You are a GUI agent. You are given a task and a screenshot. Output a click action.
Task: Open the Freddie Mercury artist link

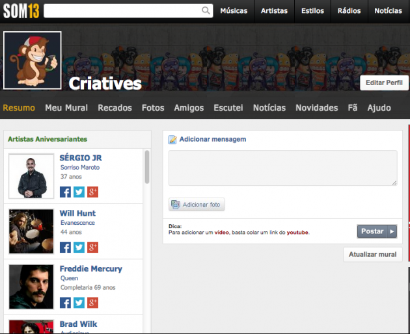[90, 269]
